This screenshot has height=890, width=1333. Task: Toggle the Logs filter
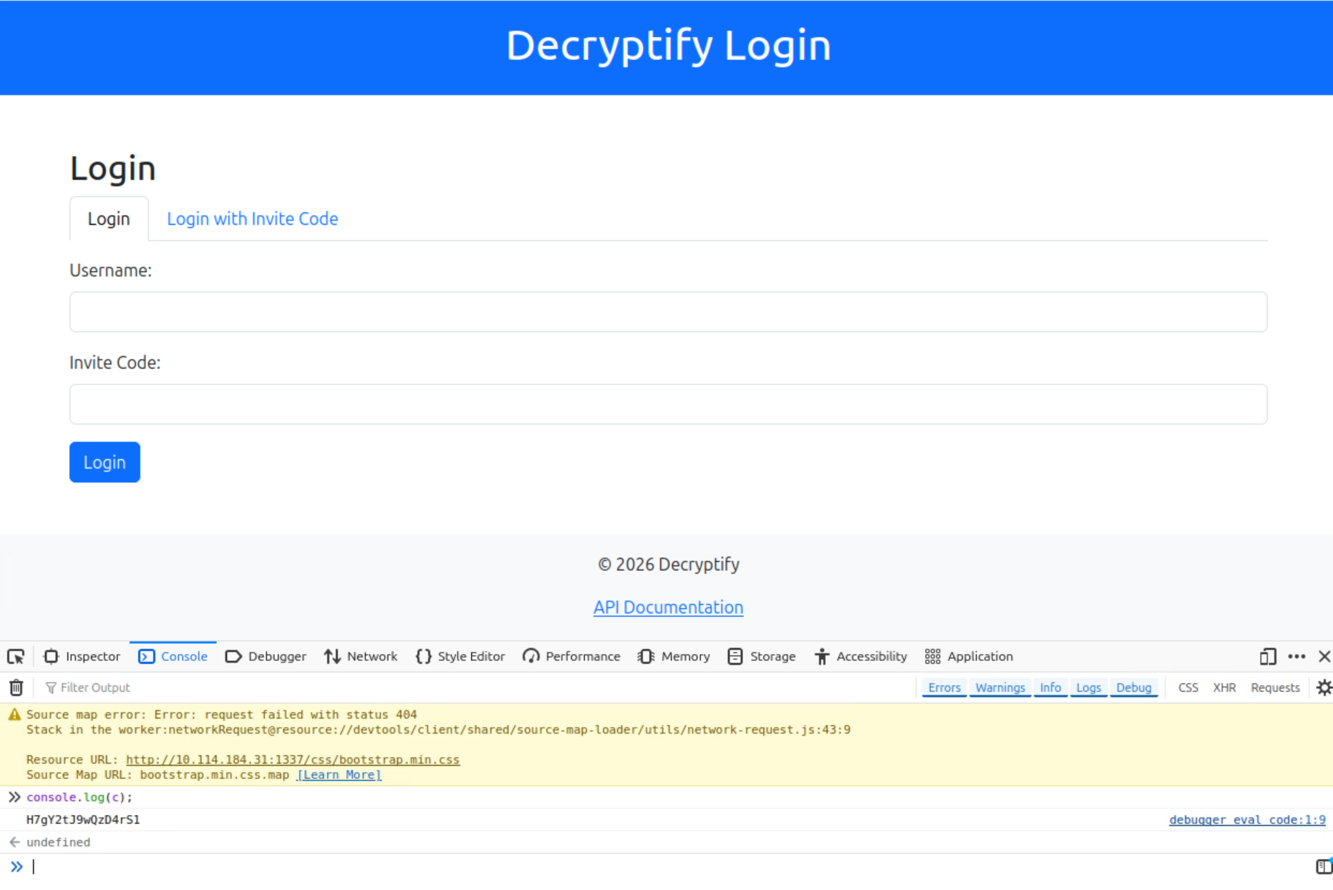point(1088,688)
